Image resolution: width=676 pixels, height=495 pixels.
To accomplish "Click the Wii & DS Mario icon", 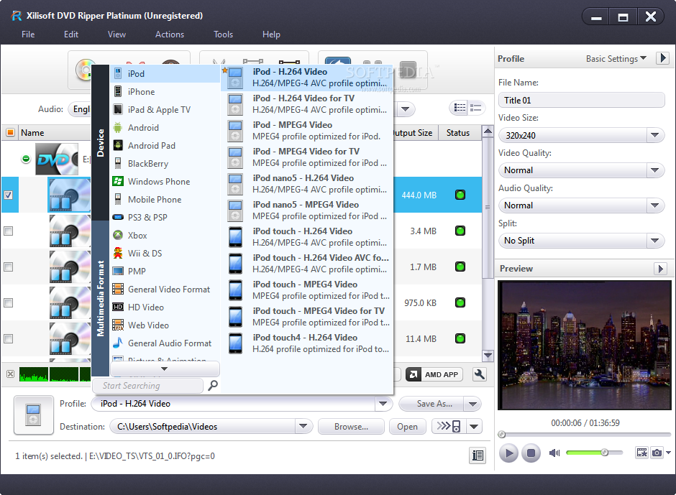I will pos(118,254).
